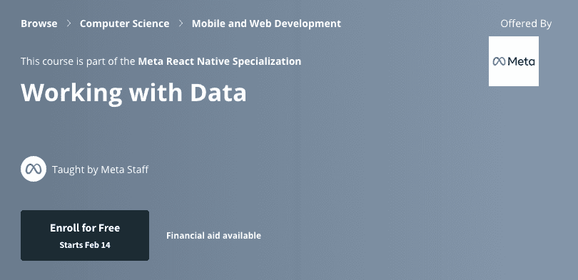Click the Enroll for Free button

coord(85,236)
